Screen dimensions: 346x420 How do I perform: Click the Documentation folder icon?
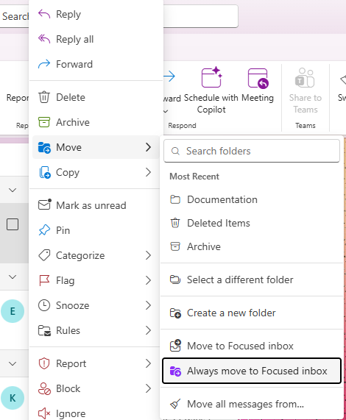click(175, 199)
